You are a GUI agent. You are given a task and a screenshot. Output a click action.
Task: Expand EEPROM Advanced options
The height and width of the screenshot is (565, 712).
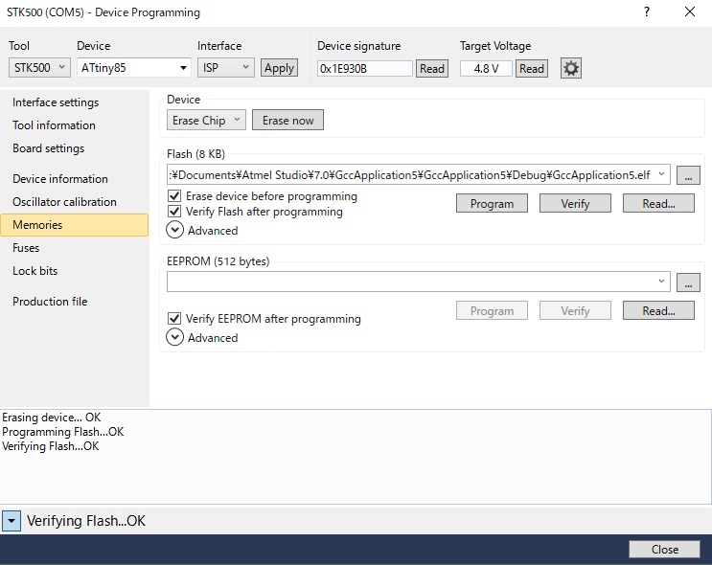pyautogui.click(x=174, y=337)
